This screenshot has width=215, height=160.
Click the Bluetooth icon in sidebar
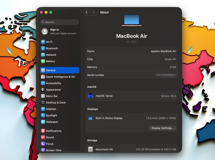pos(43,48)
